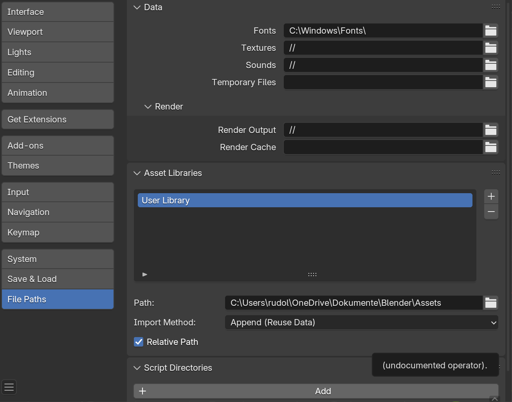Browse for the Temporary Files directory
Screen dimensions: 512x402
[x=491, y=82]
